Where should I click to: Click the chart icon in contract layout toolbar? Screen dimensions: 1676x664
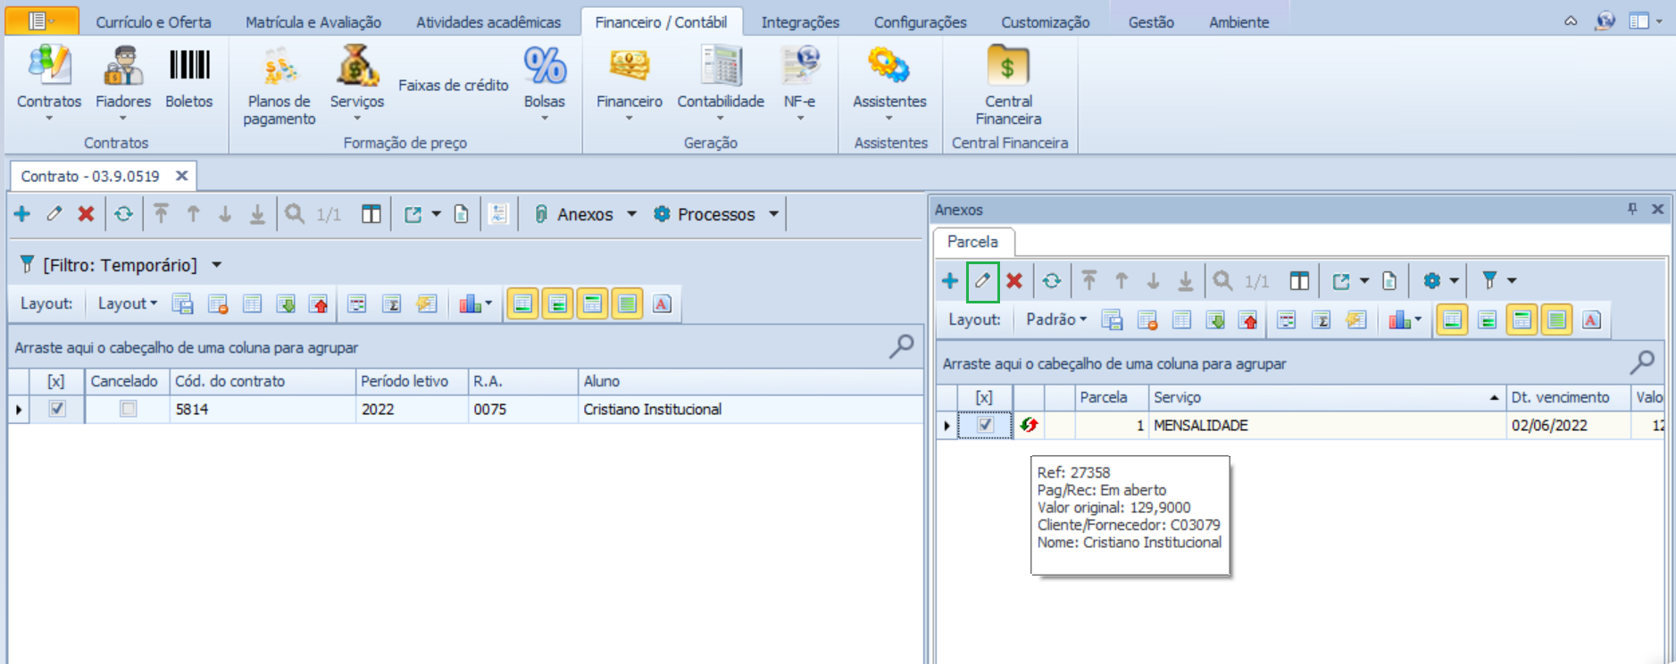pyautogui.click(x=470, y=304)
